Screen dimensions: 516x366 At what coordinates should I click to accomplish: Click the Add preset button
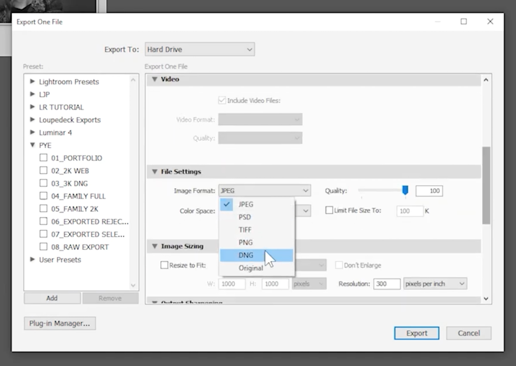click(x=52, y=298)
